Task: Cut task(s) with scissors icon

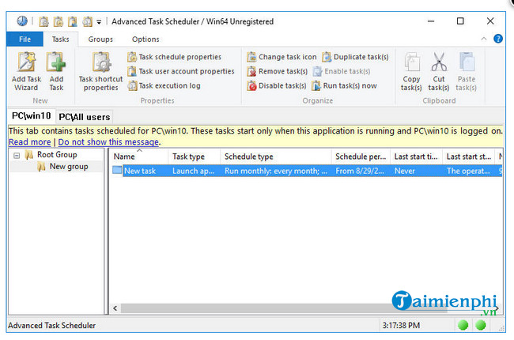Action: 439,71
